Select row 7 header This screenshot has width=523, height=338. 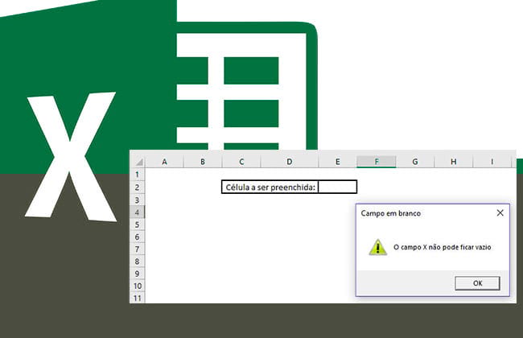coord(137,249)
